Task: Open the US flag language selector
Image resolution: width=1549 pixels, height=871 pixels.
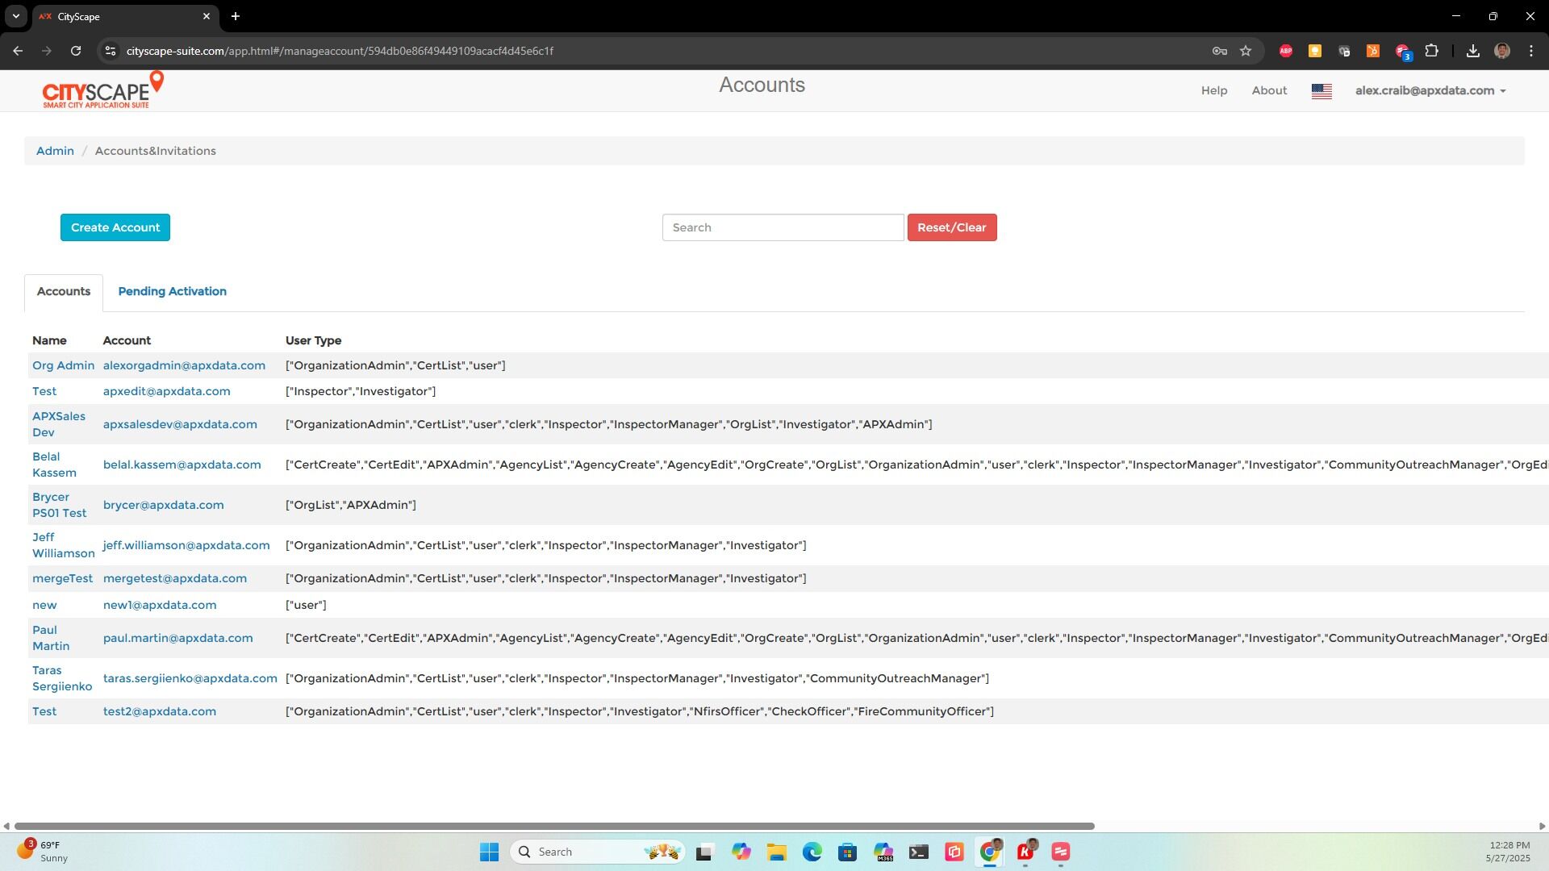Action: coord(1321,91)
